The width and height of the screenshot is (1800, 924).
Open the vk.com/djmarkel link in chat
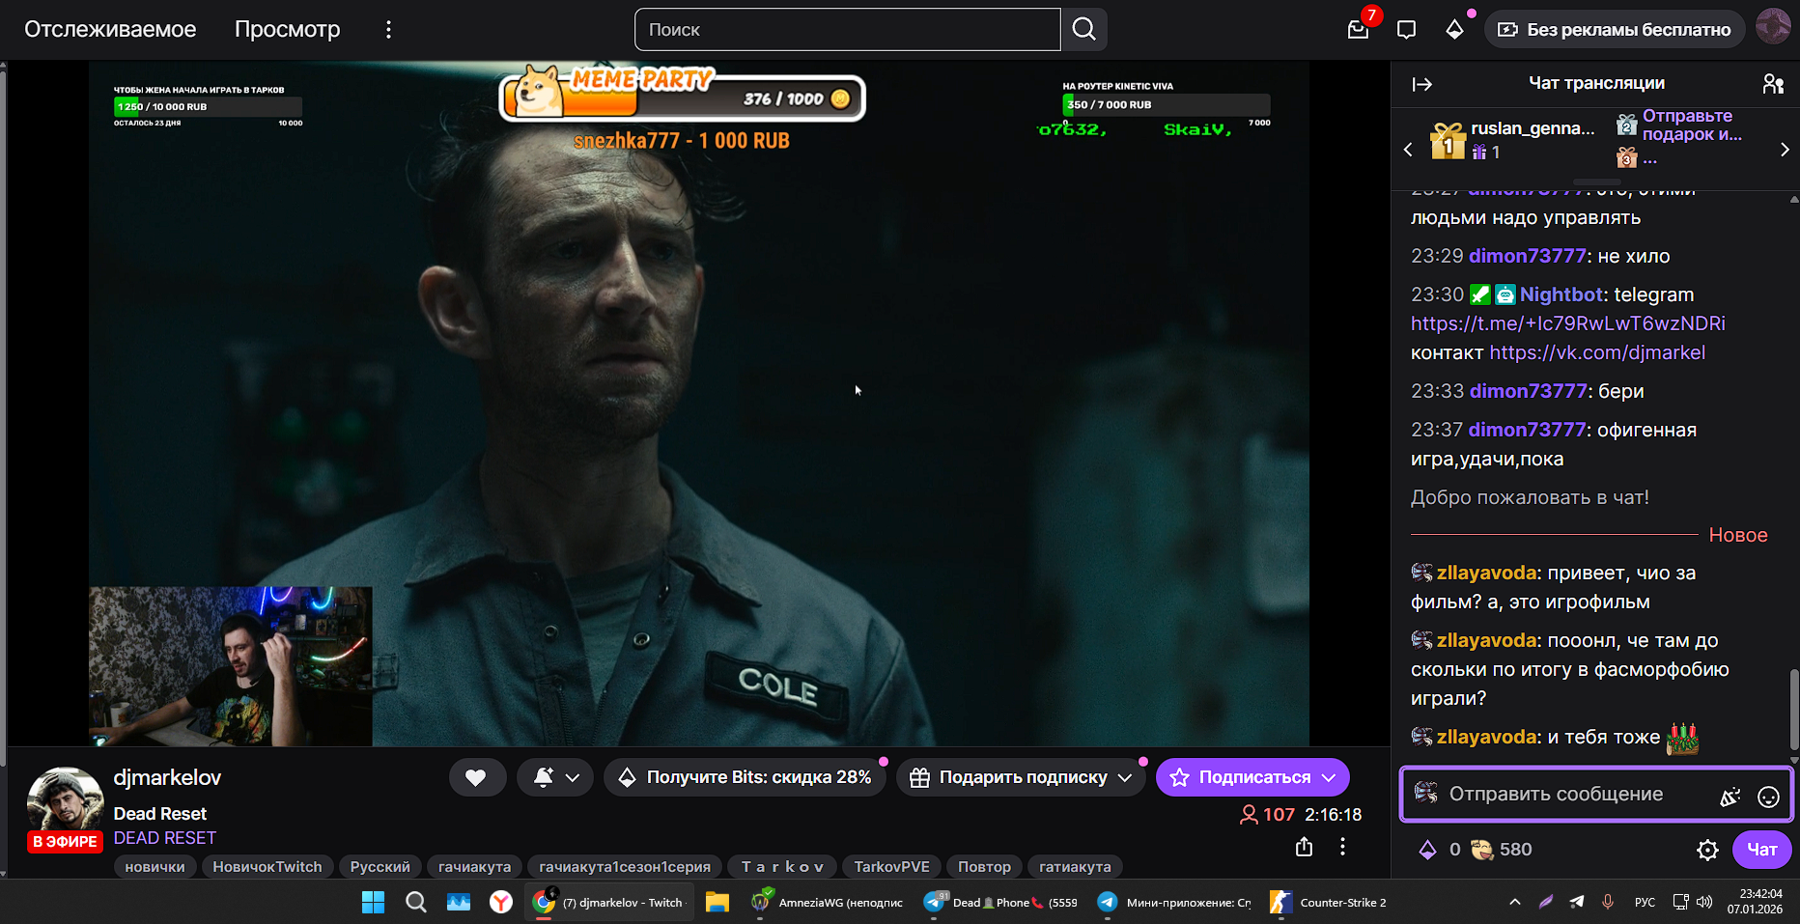[1597, 352]
